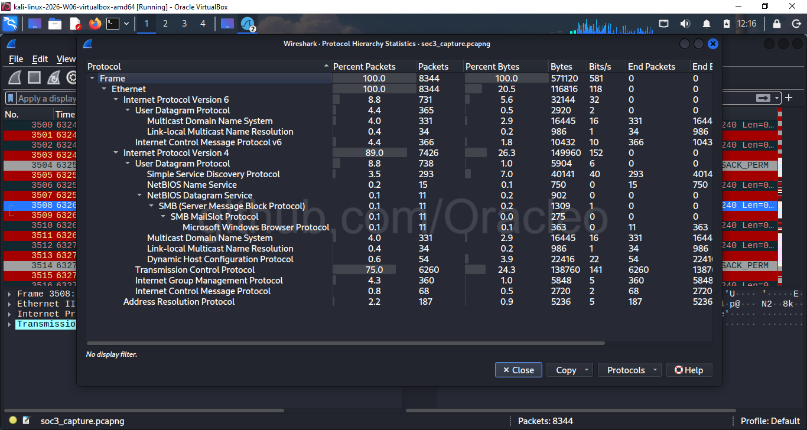Stop the running capture
The height and width of the screenshot is (430, 807).
[x=33, y=77]
